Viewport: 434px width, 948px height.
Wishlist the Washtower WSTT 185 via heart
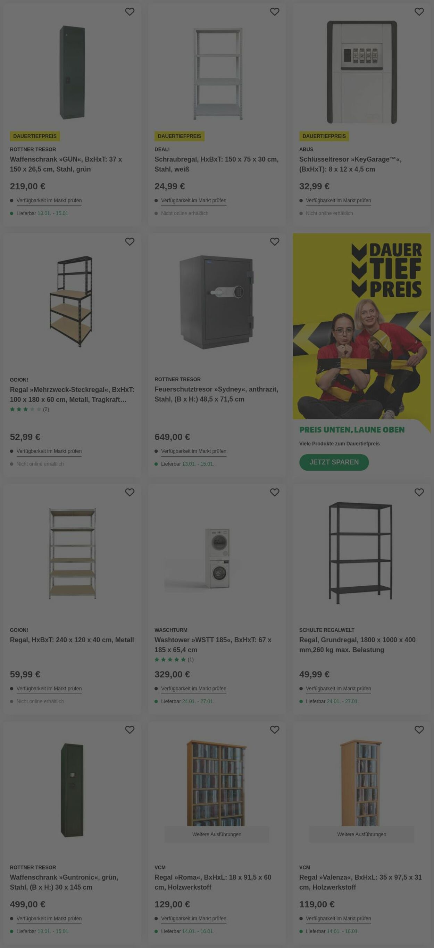pos(274,492)
